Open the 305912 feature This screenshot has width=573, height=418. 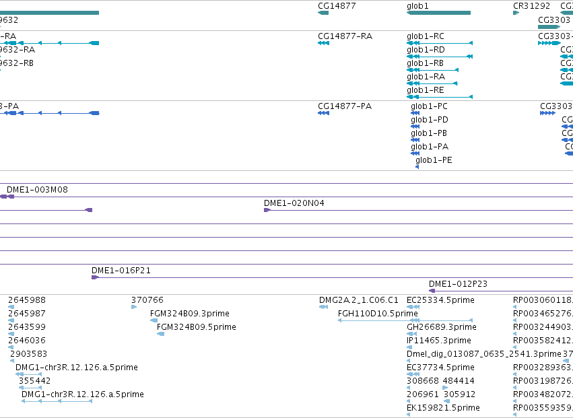pos(459,394)
